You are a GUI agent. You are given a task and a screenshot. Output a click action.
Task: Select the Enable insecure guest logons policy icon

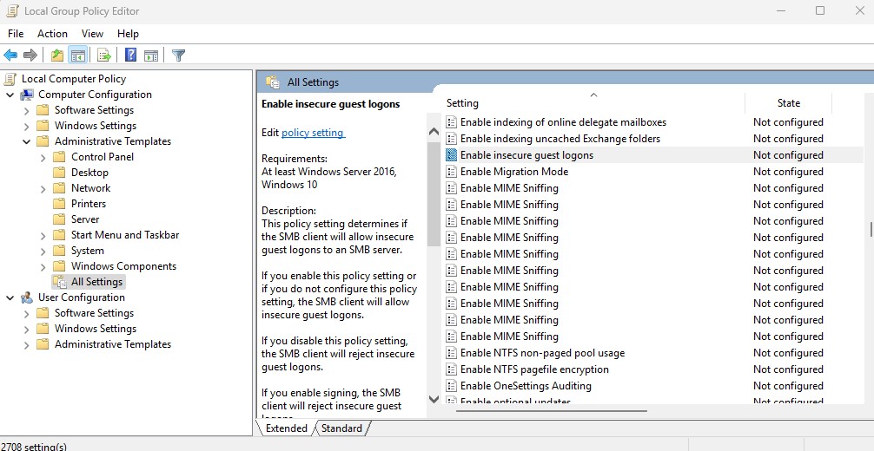[451, 155]
